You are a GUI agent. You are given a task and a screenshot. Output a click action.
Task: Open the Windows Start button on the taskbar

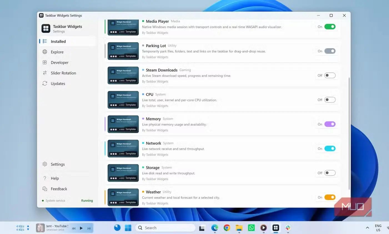point(128,228)
